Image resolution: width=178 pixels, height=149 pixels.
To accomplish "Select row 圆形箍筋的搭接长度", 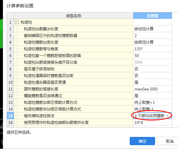I will [x=73, y=89].
